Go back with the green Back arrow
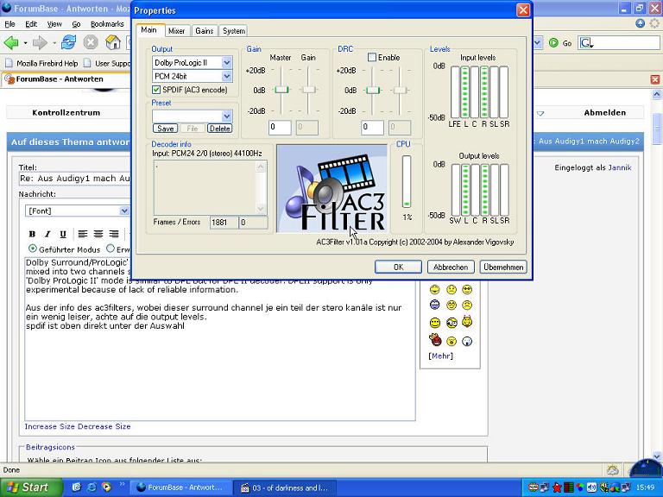 11,42
